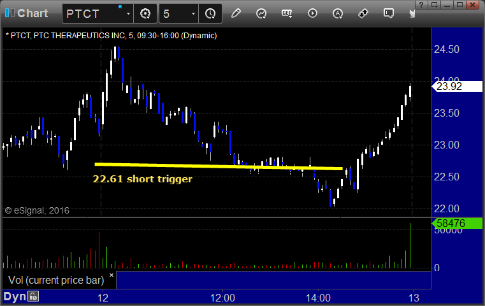Click the 23.50 price axis label

tap(447, 113)
